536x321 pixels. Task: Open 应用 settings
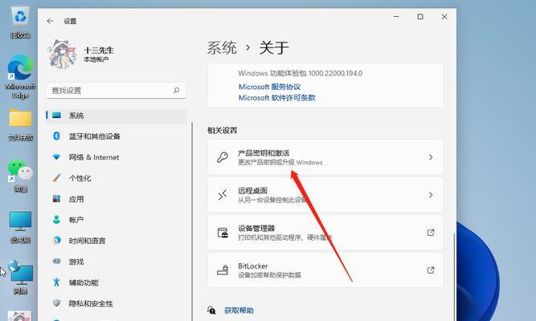click(117, 199)
